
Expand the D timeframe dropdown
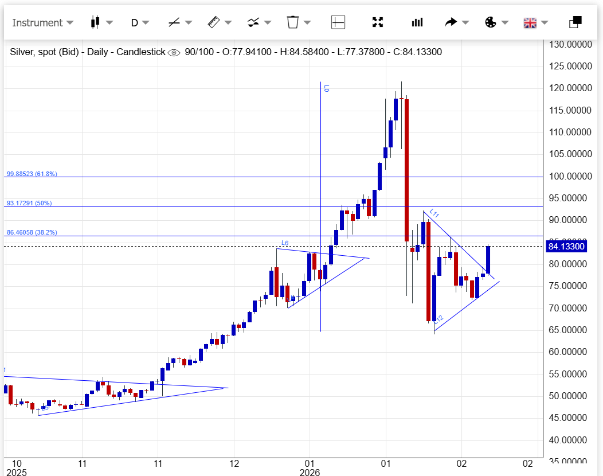pyautogui.click(x=140, y=23)
